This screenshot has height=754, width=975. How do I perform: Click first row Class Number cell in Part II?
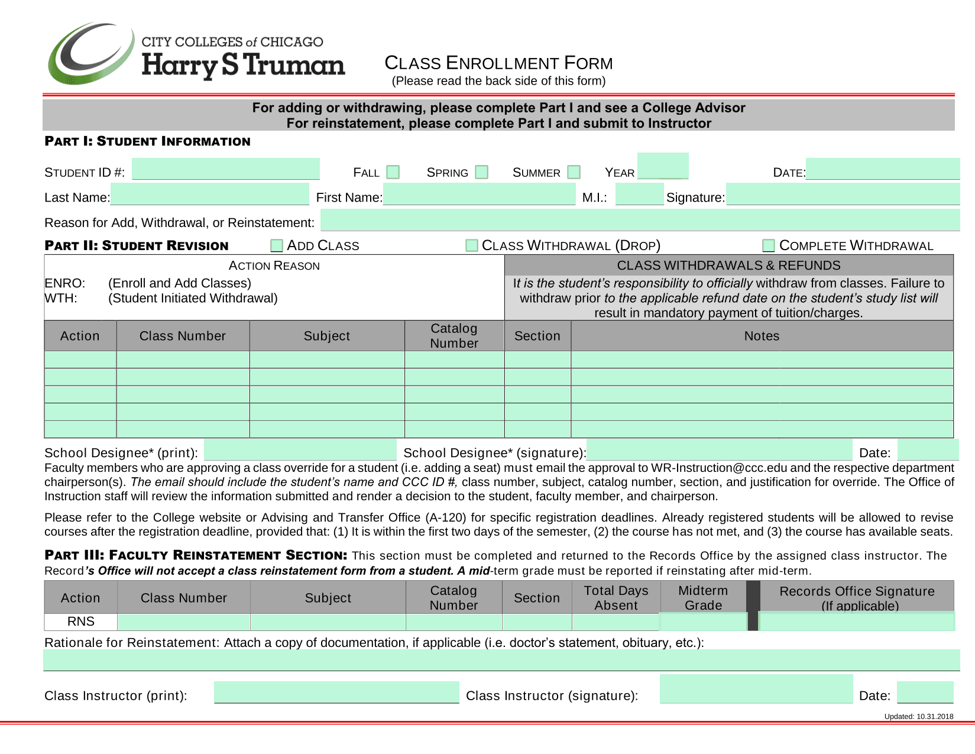click(183, 360)
